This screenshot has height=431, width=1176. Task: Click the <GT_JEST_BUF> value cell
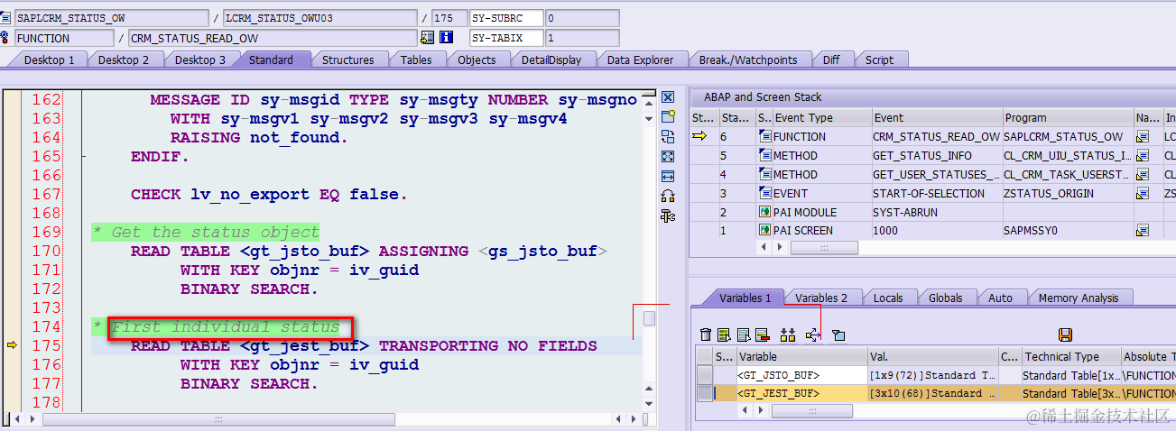point(932,393)
